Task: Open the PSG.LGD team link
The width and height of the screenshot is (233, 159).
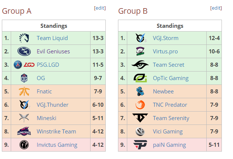Action: tap(48, 65)
